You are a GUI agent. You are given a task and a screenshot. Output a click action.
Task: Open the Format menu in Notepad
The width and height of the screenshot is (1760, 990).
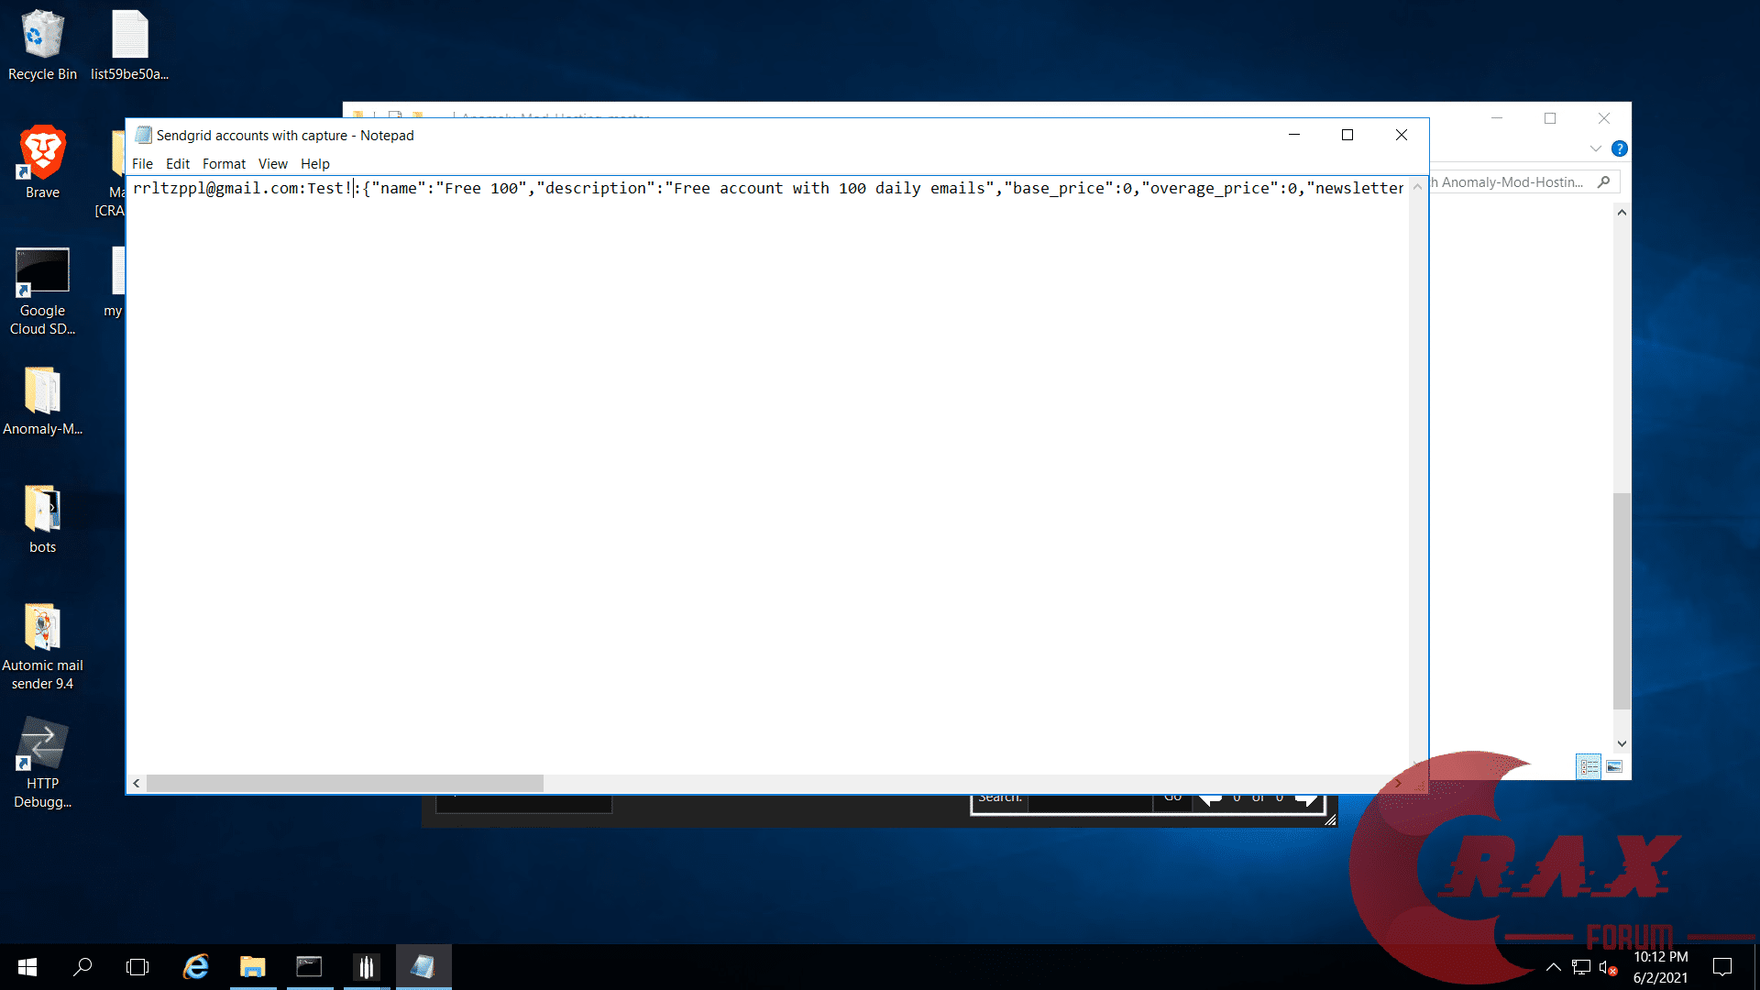224,164
